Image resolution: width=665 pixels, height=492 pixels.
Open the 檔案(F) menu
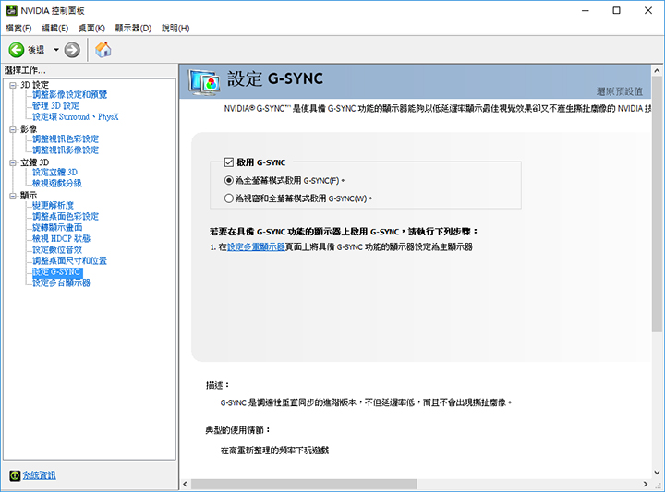[x=18, y=28]
